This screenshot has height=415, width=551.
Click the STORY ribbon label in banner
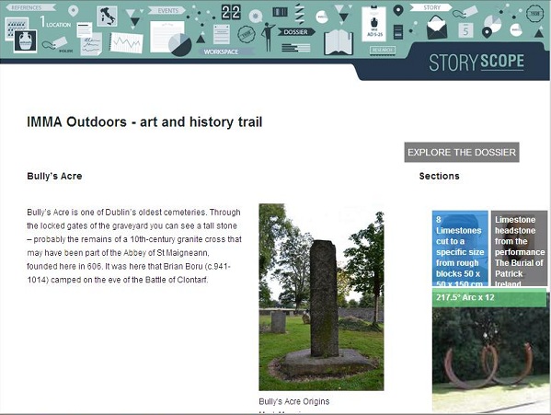tap(431, 7)
